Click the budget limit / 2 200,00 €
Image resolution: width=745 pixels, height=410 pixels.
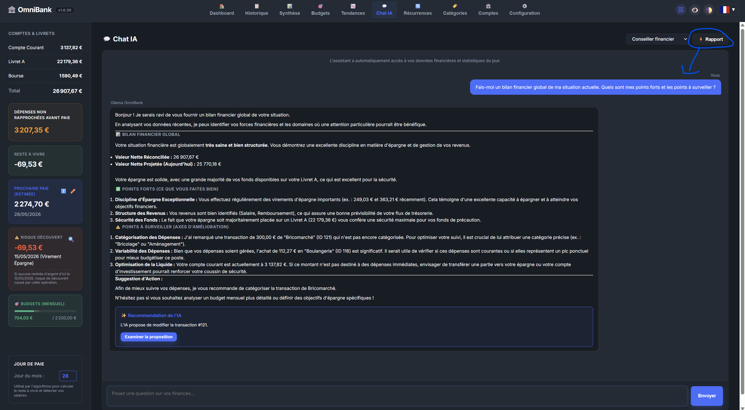click(64, 318)
